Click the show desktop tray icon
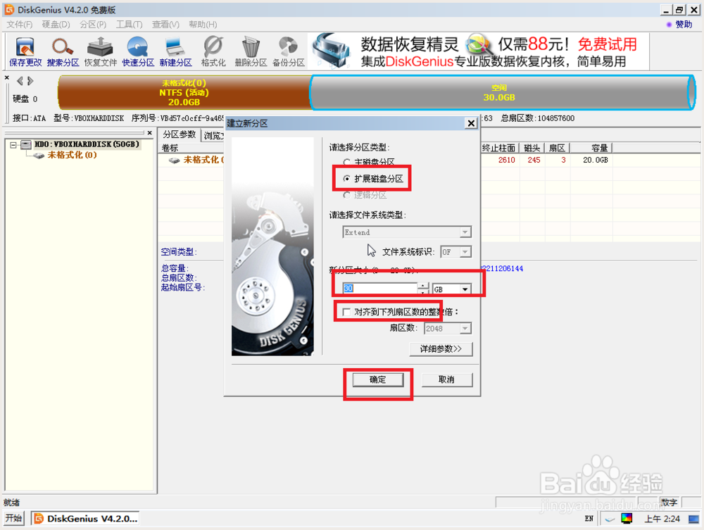This screenshot has width=704, height=530. pyautogui.click(x=693, y=519)
